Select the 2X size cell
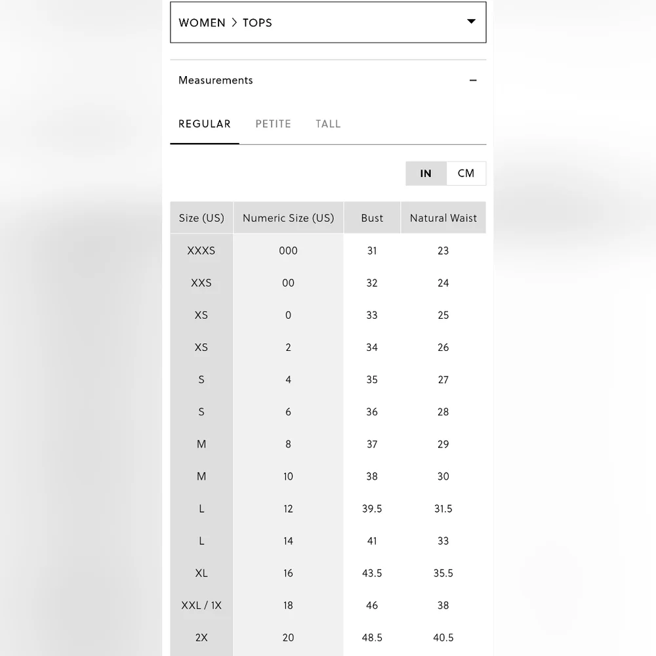The height and width of the screenshot is (656, 656). point(201,638)
